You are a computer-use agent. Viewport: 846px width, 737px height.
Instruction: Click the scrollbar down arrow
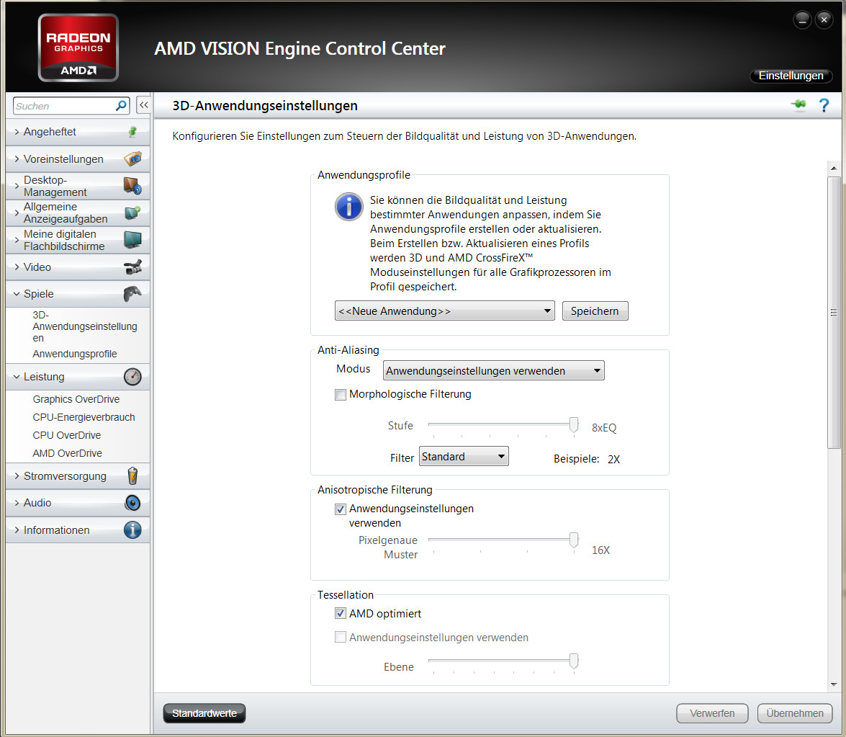point(834,684)
